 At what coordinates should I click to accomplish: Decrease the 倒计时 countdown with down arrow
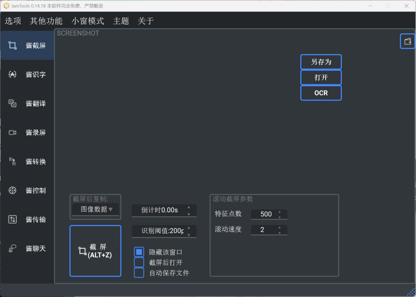coord(189,214)
